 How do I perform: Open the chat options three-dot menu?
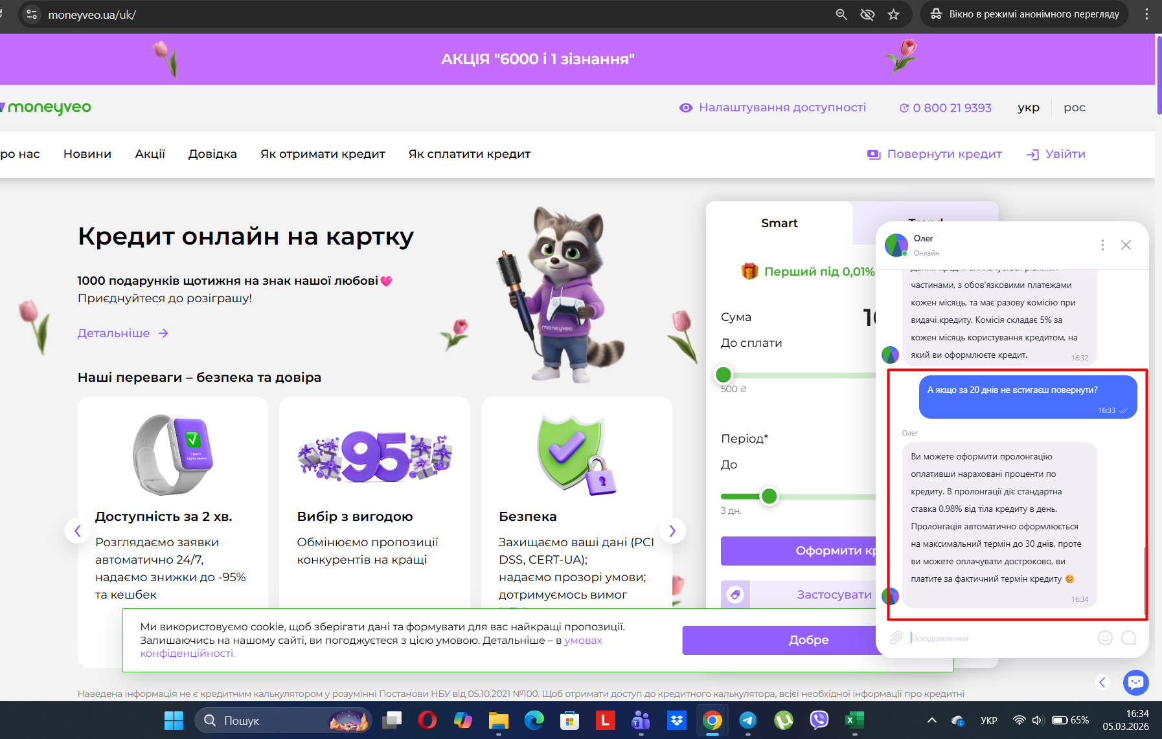(x=1102, y=245)
